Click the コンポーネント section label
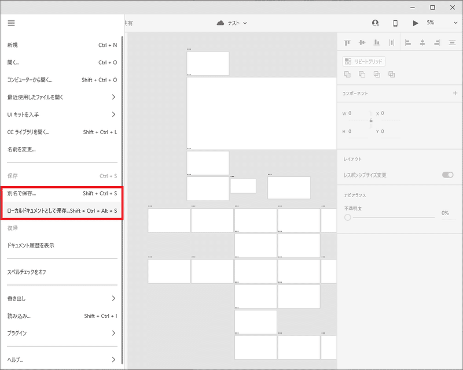 click(355, 94)
